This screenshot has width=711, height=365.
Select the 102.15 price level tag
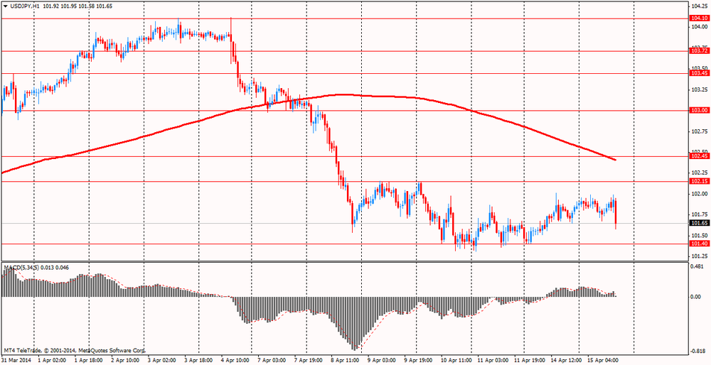click(x=699, y=182)
